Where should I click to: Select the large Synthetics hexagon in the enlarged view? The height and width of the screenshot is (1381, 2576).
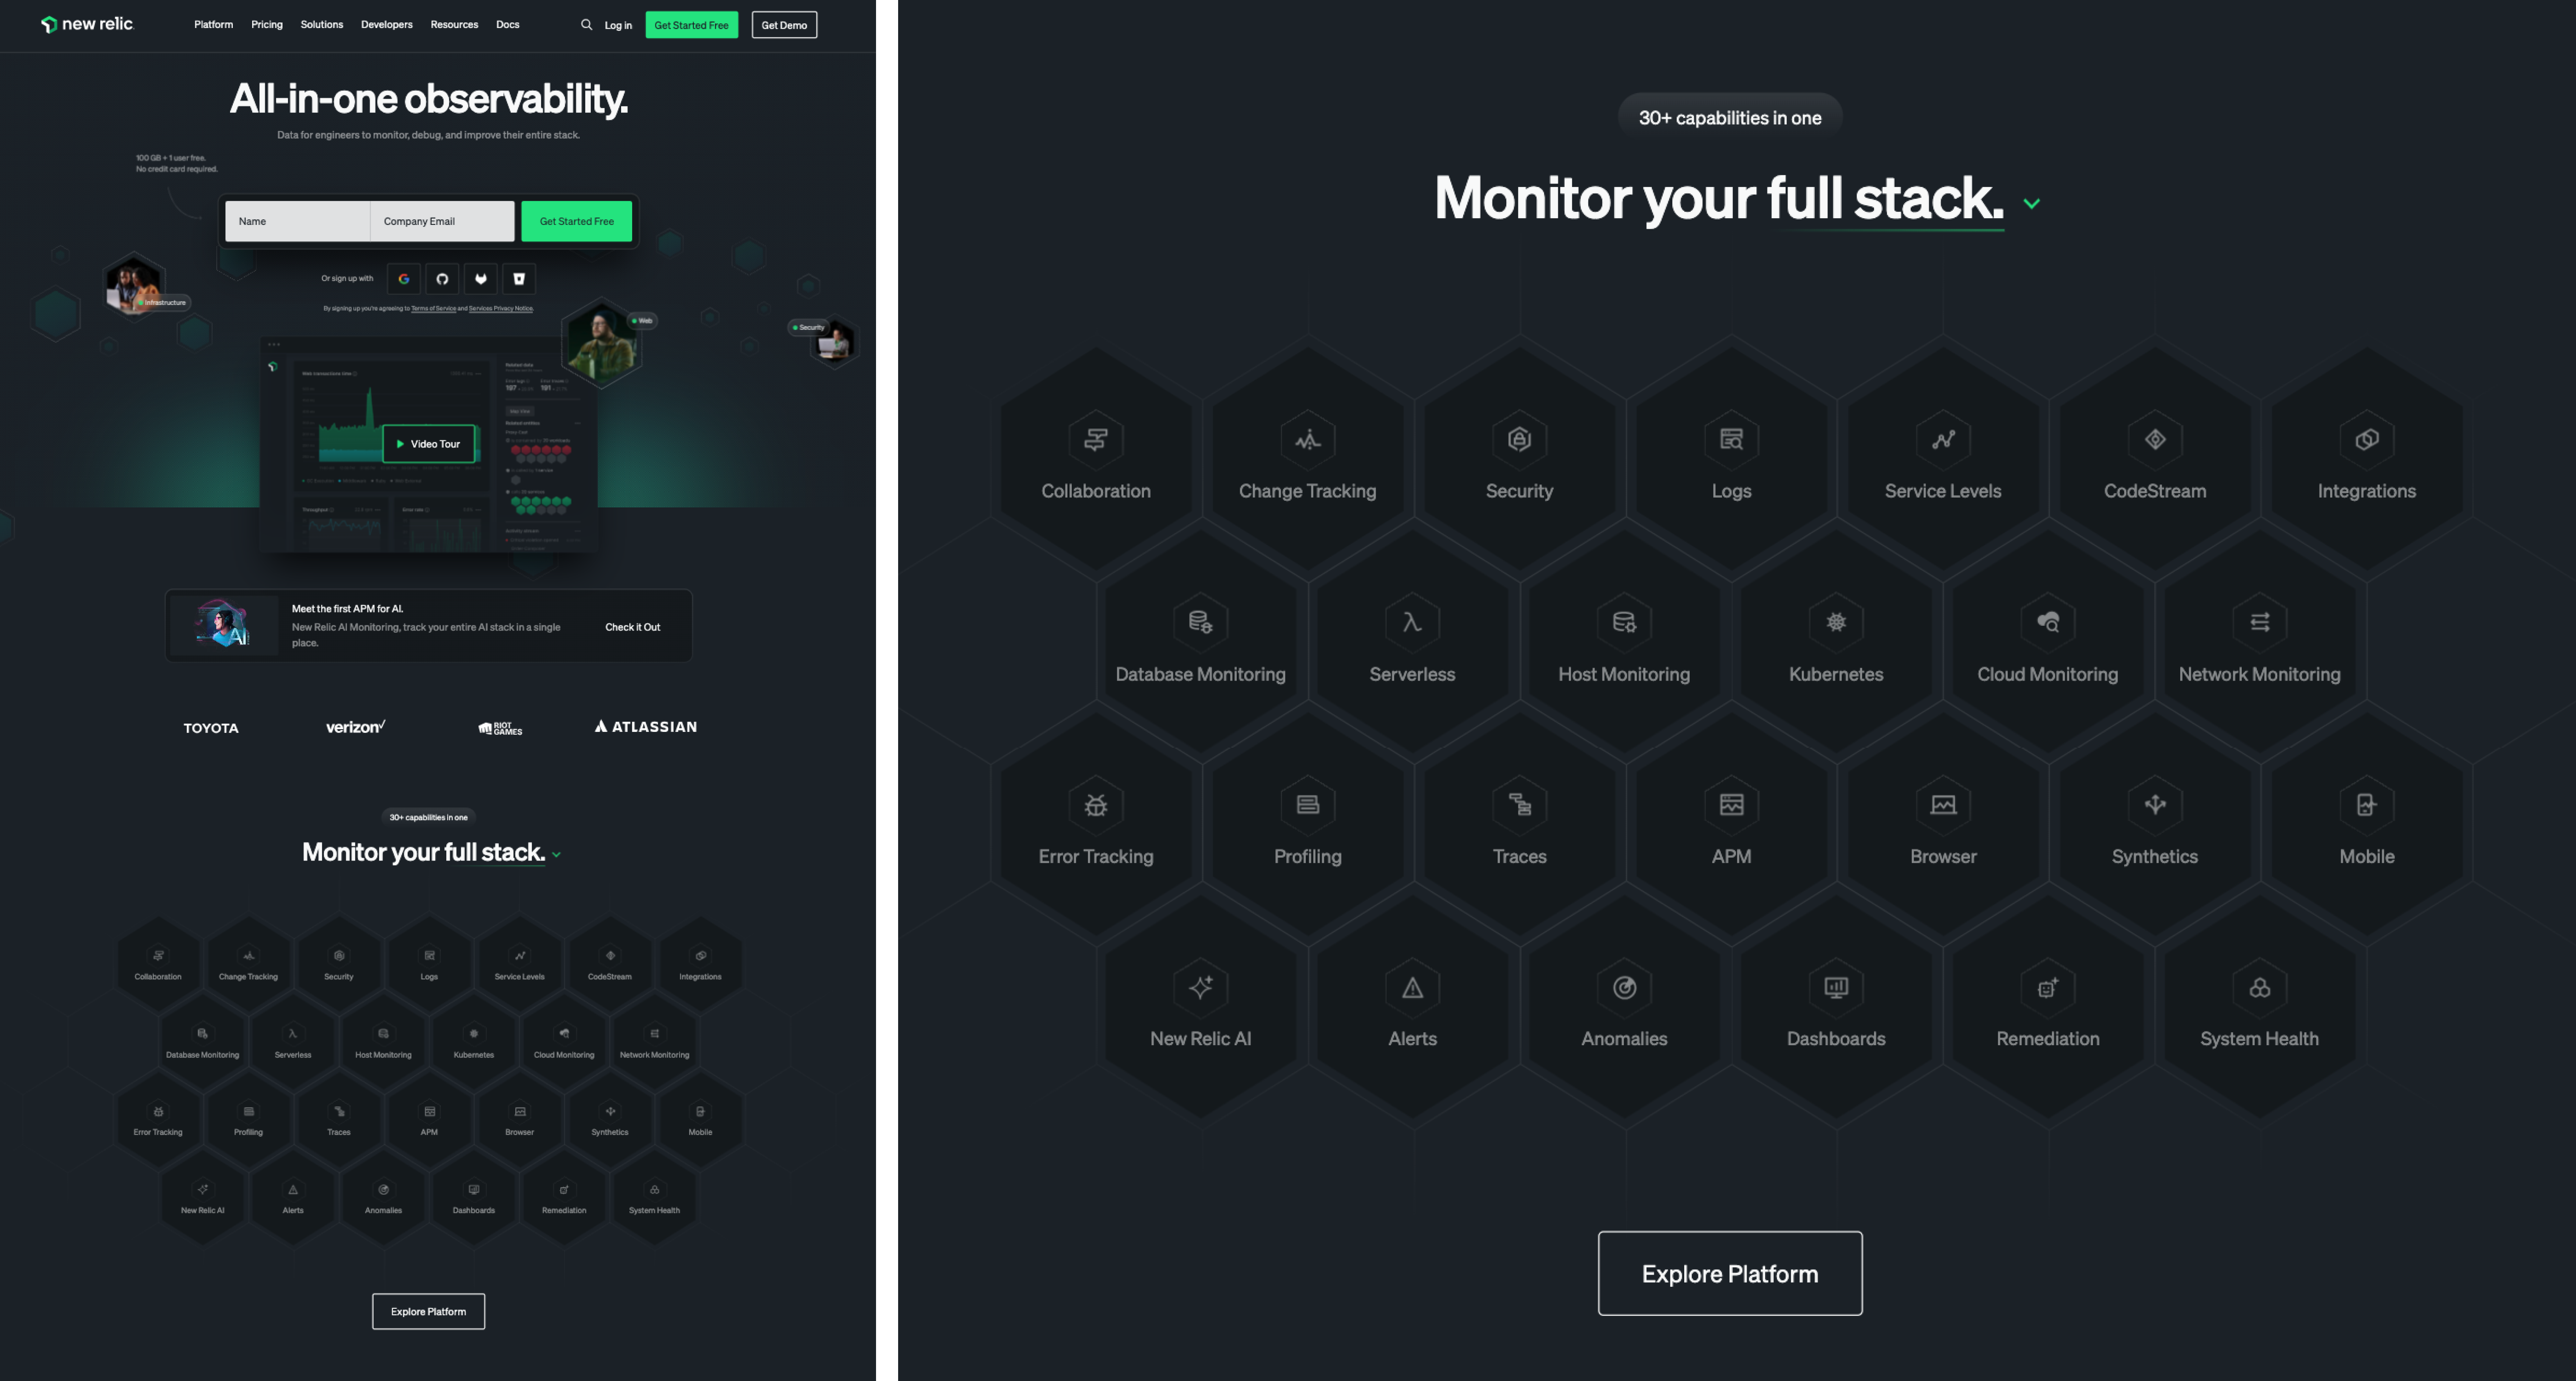pos(2155,824)
